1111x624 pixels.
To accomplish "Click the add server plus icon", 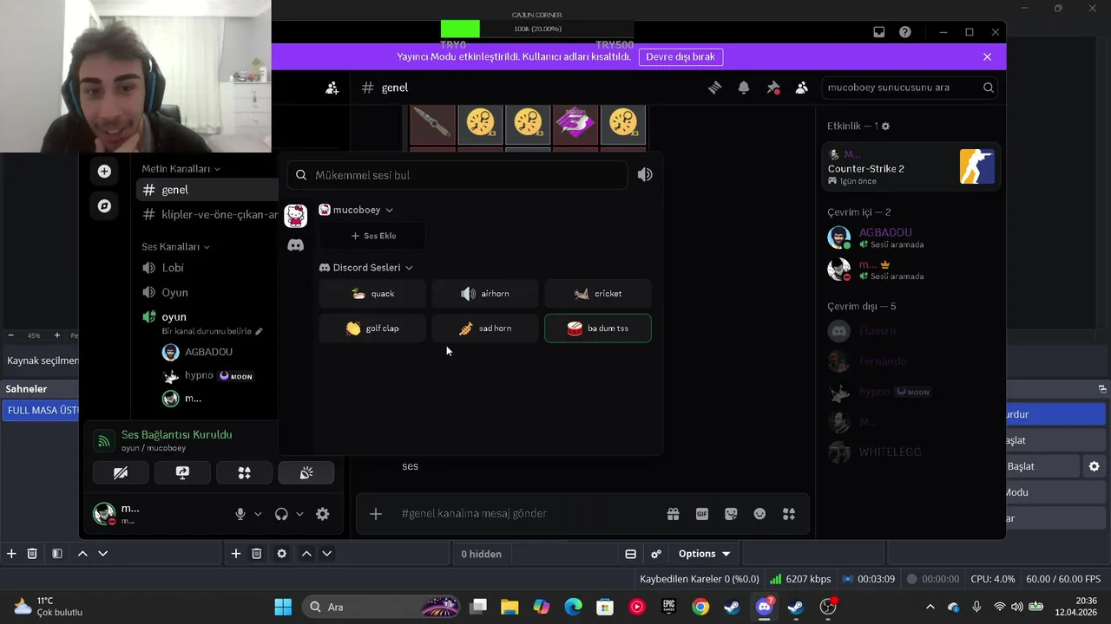I will pos(104,172).
